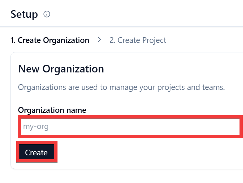Click the grayed-out '2. Create Project' label
This screenshot has height=183, width=243.
click(138, 40)
